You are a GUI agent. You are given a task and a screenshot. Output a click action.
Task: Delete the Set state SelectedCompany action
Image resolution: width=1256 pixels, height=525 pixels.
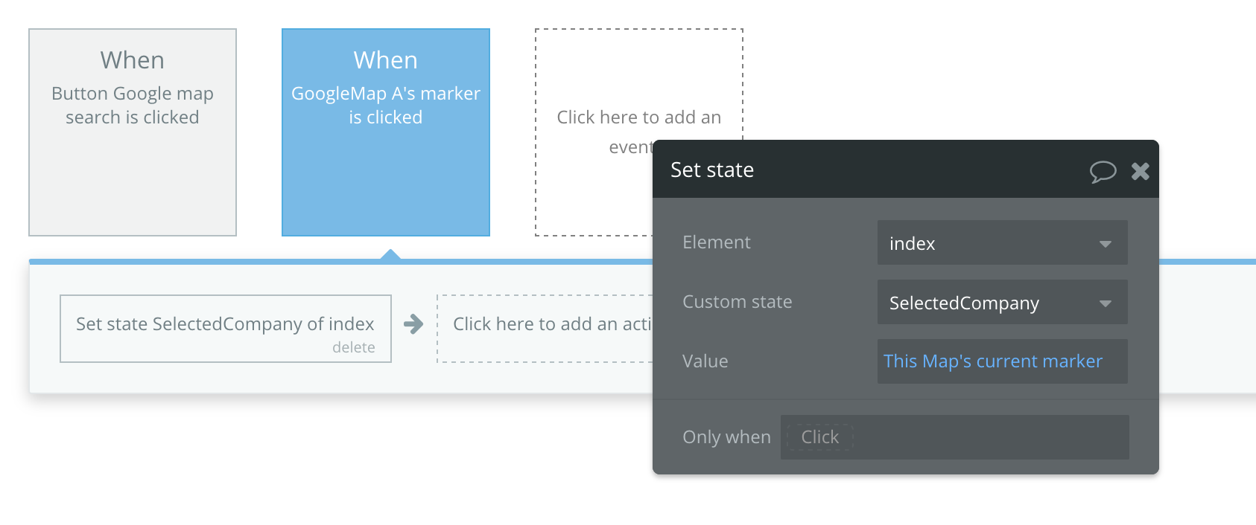tap(353, 347)
